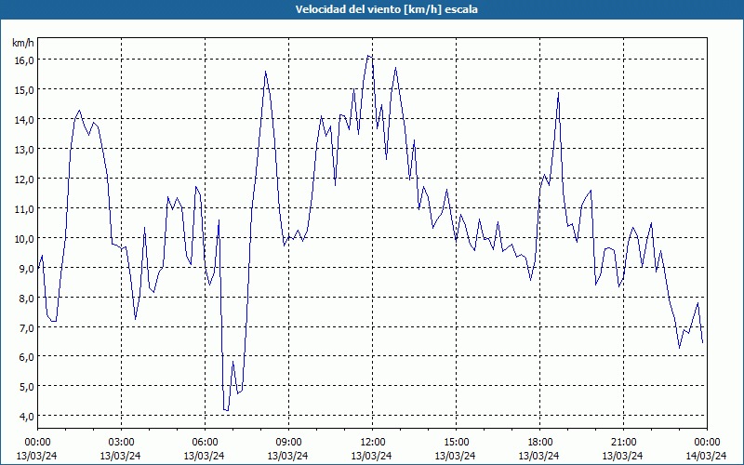744x465 pixels.
Task: Click the '9,0' y-axis value
Action: click(26, 268)
